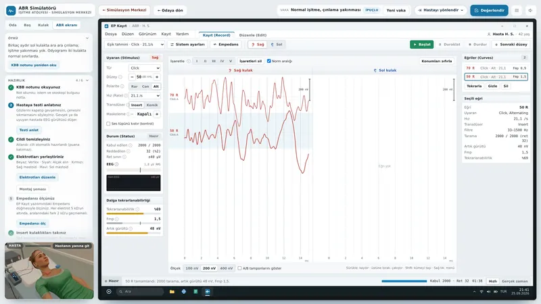Open the file explorer folder taskbar icon
The width and height of the screenshot is (541, 304).
pyautogui.click(x=172, y=292)
